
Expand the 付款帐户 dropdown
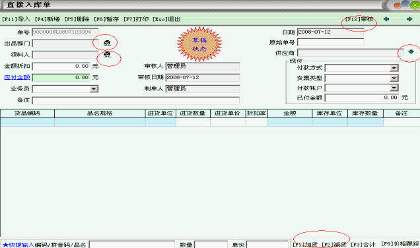[394, 88]
